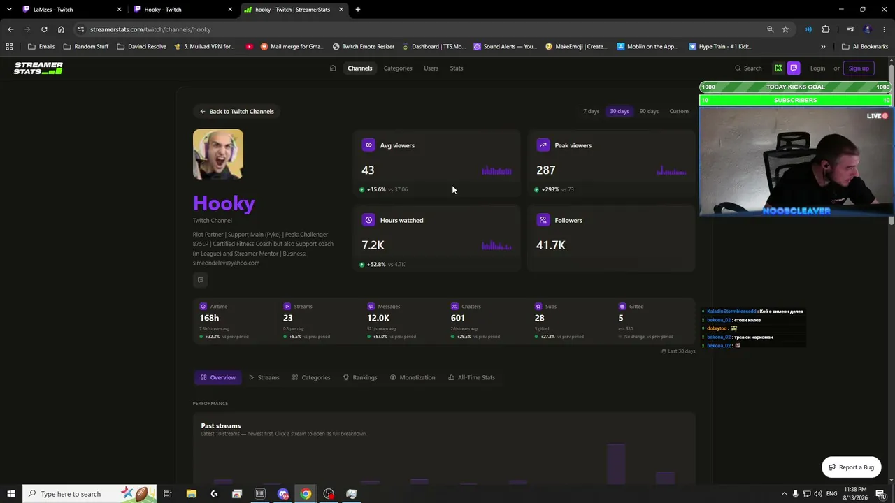The height and width of the screenshot is (503, 895).
Task: Click the Report a Bug button
Action: tap(851, 467)
